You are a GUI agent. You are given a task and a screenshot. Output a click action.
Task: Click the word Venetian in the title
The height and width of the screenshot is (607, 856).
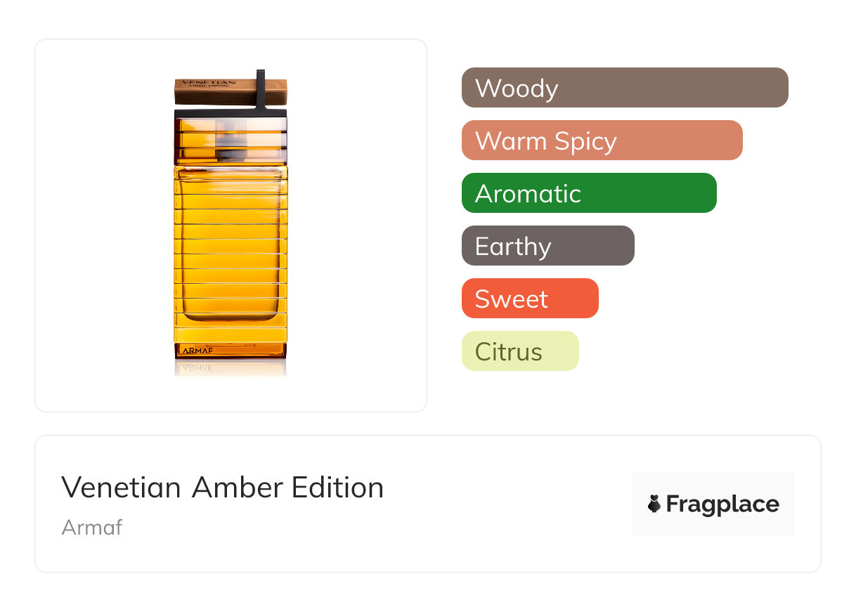coord(121,488)
